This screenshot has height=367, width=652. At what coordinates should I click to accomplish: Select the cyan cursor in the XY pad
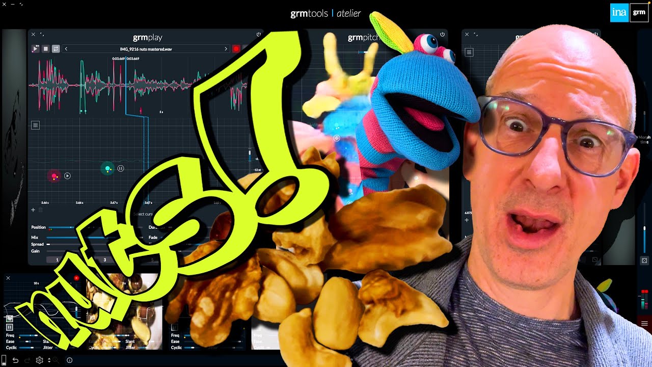(107, 168)
